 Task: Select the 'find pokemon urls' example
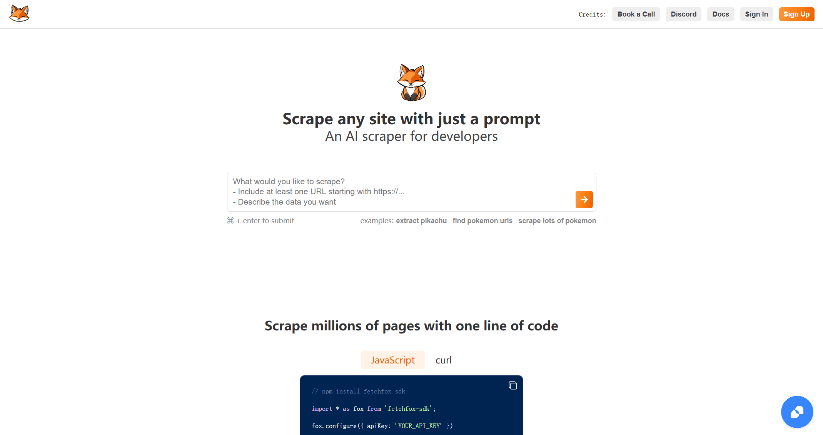(x=482, y=221)
